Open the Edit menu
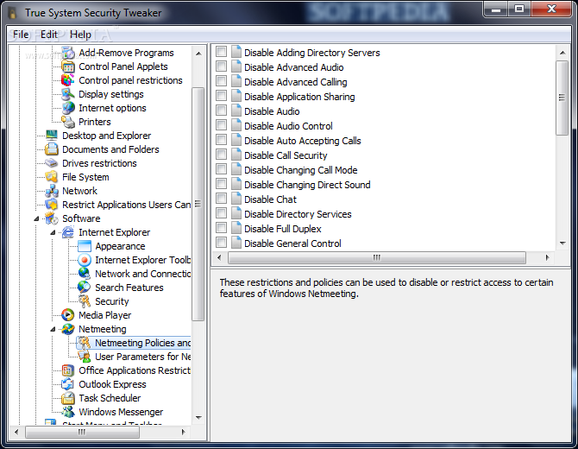The height and width of the screenshot is (449, 578). (x=49, y=35)
